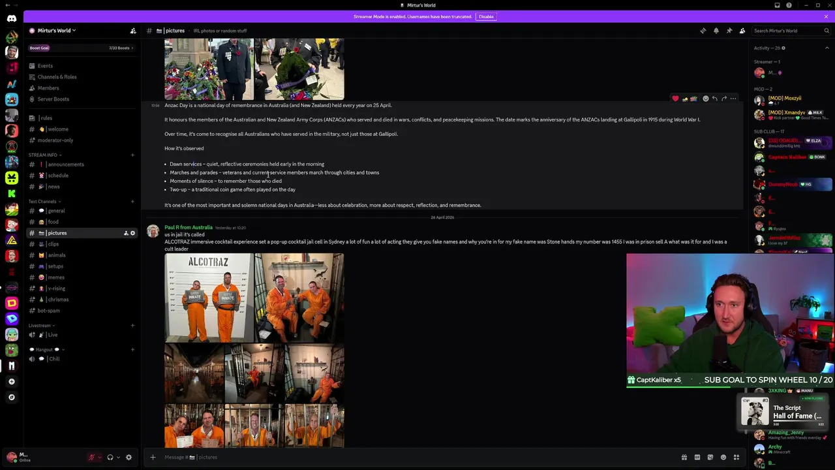This screenshot has height=470, width=835.
Task: Open notification settings bell icon
Action: pyautogui.click(x=716, y=31)
